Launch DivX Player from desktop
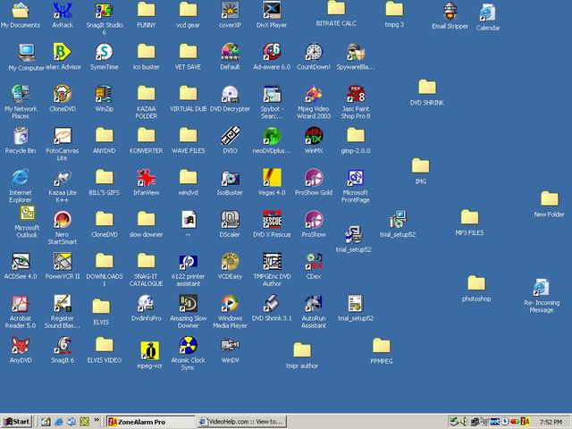This screenshot has width=572, height=429. [272, 11]
